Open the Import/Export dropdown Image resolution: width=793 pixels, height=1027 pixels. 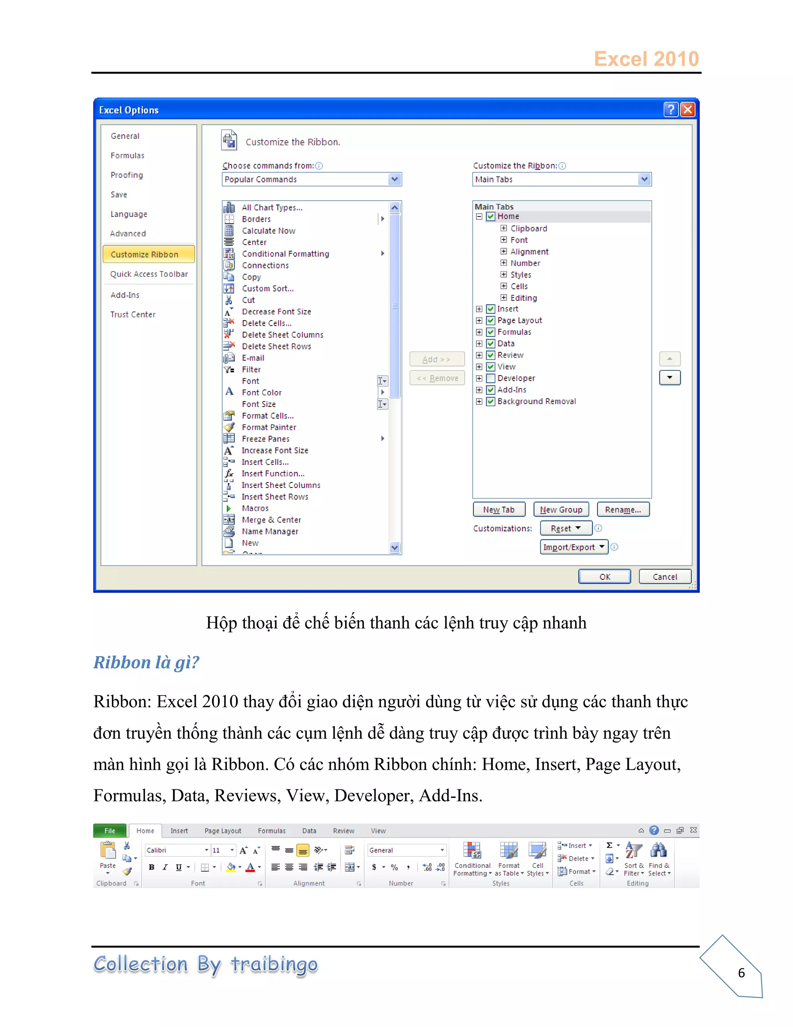tap(574, 547)
